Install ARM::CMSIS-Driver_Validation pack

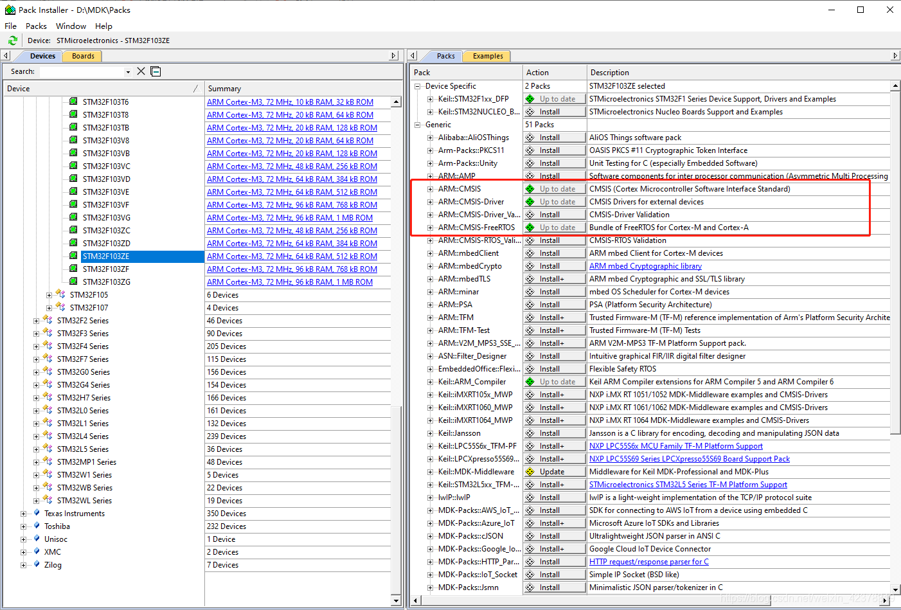555,215
